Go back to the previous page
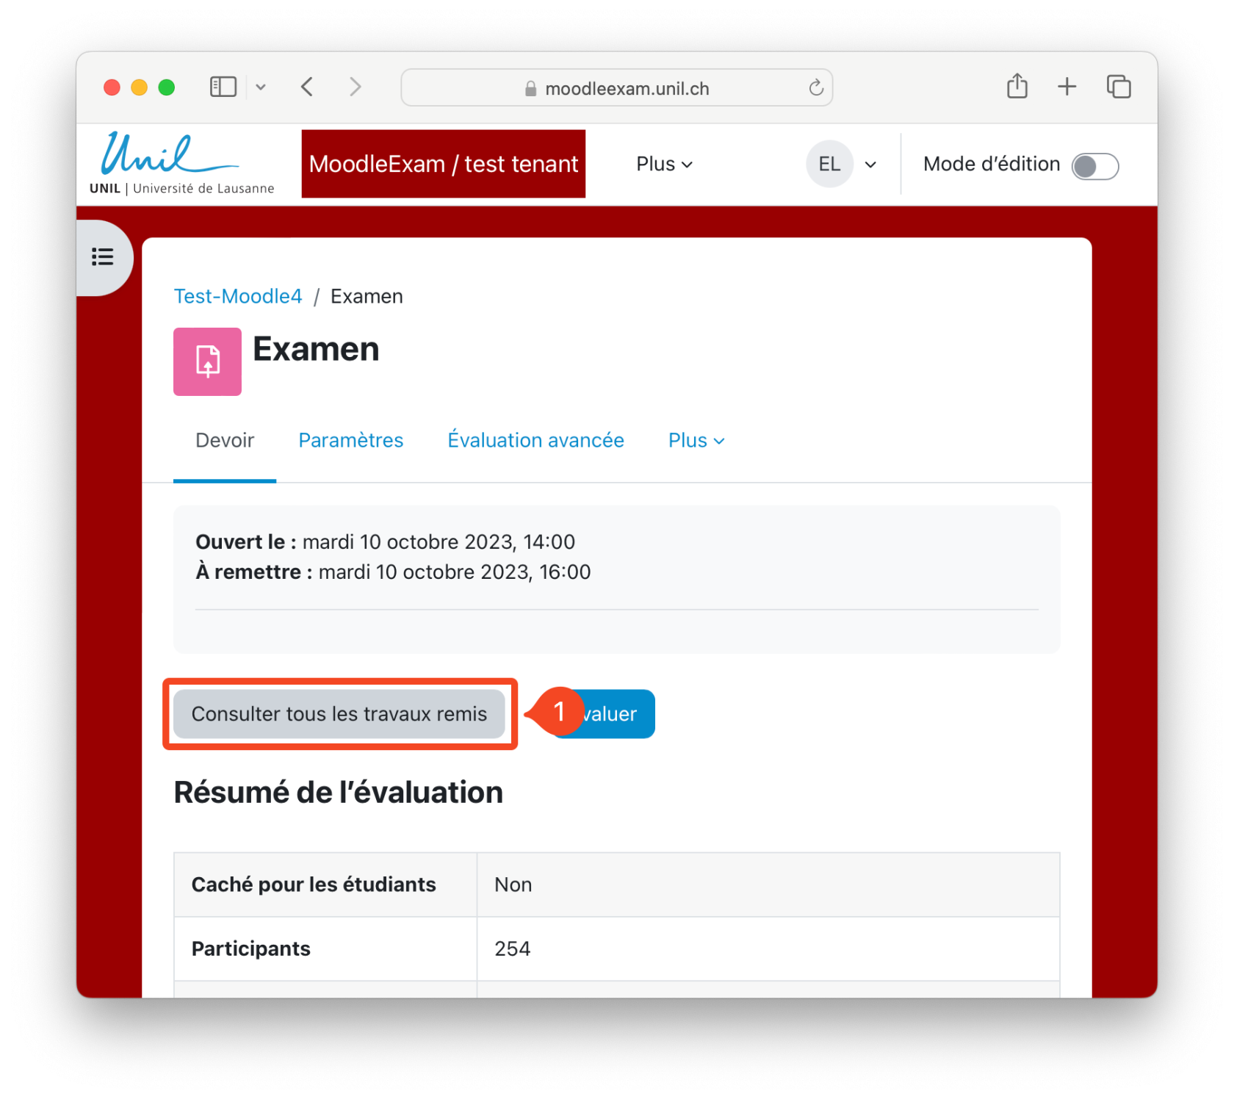1234x1099 pixels. 308,87
